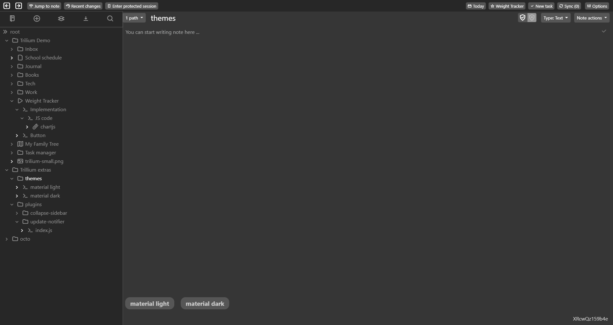Open the Note actions dropdown
613x325 pixels.
[x=592, y=18]
